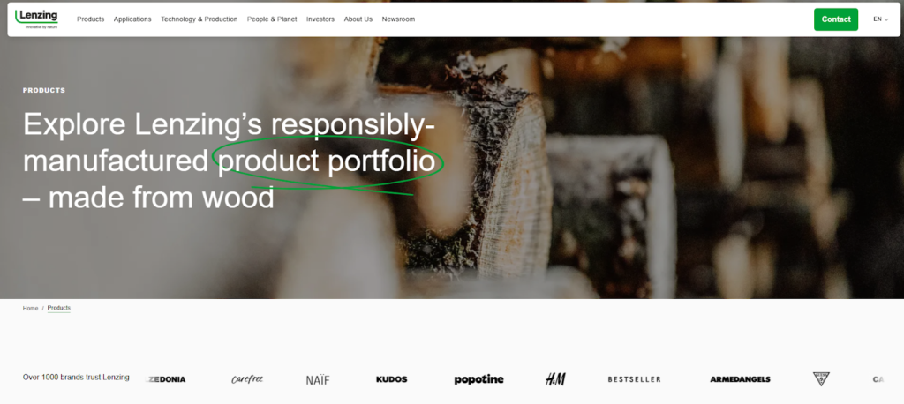Click the H&M brand logo
The image size is (904, 404).
click(x=555, y=379)
